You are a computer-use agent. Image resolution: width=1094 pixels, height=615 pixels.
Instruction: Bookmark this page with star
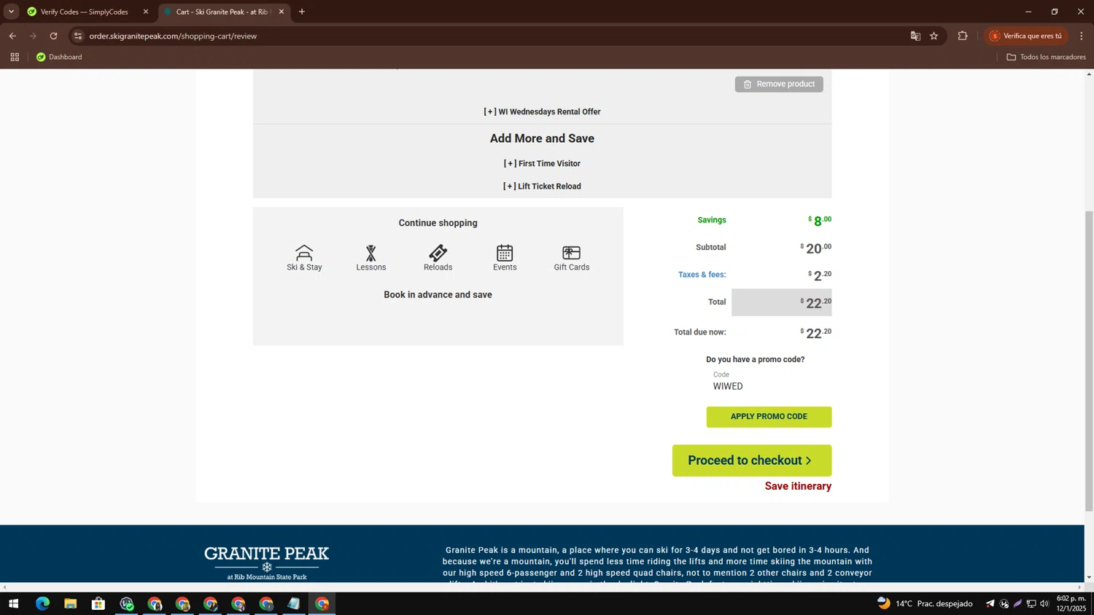pyautogui.click(x=934, y=36)
